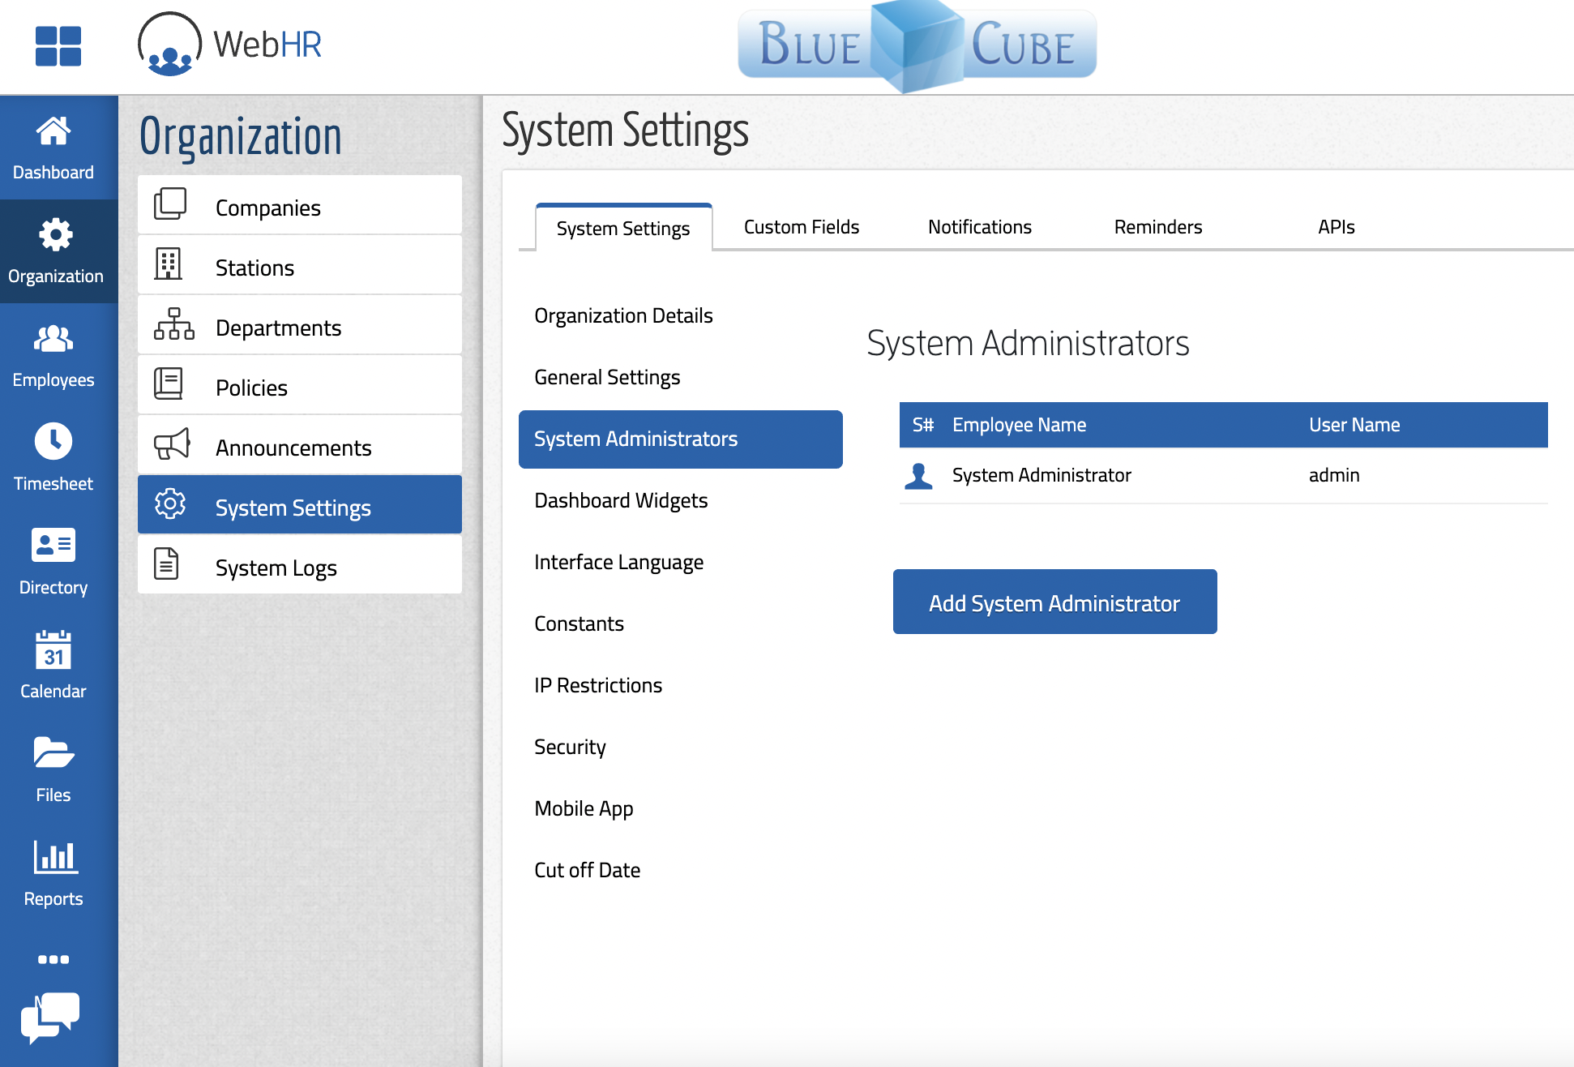Viewport: 1574px width, 1067px height.
Task: Open Companies menu entry
Action: click(300, 205)
